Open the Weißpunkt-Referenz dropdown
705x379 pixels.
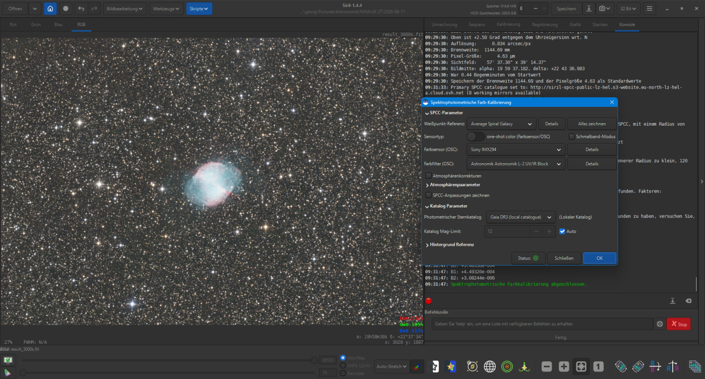coord(501,124)
